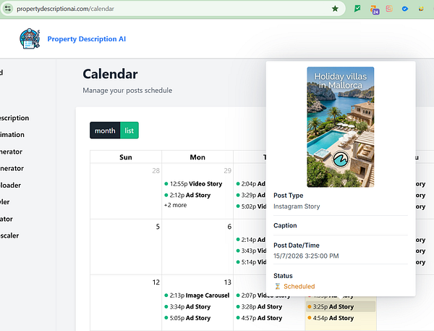Switch calendar to list view

tap(129, 130)
